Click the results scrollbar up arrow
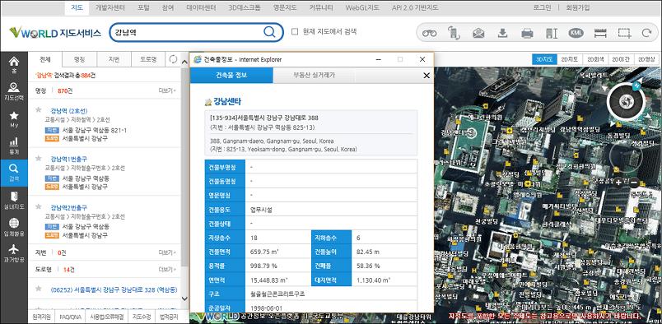 (184, 62)
